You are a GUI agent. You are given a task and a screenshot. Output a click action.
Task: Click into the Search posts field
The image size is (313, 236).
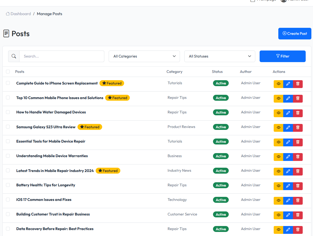click(x=62, y=56)
